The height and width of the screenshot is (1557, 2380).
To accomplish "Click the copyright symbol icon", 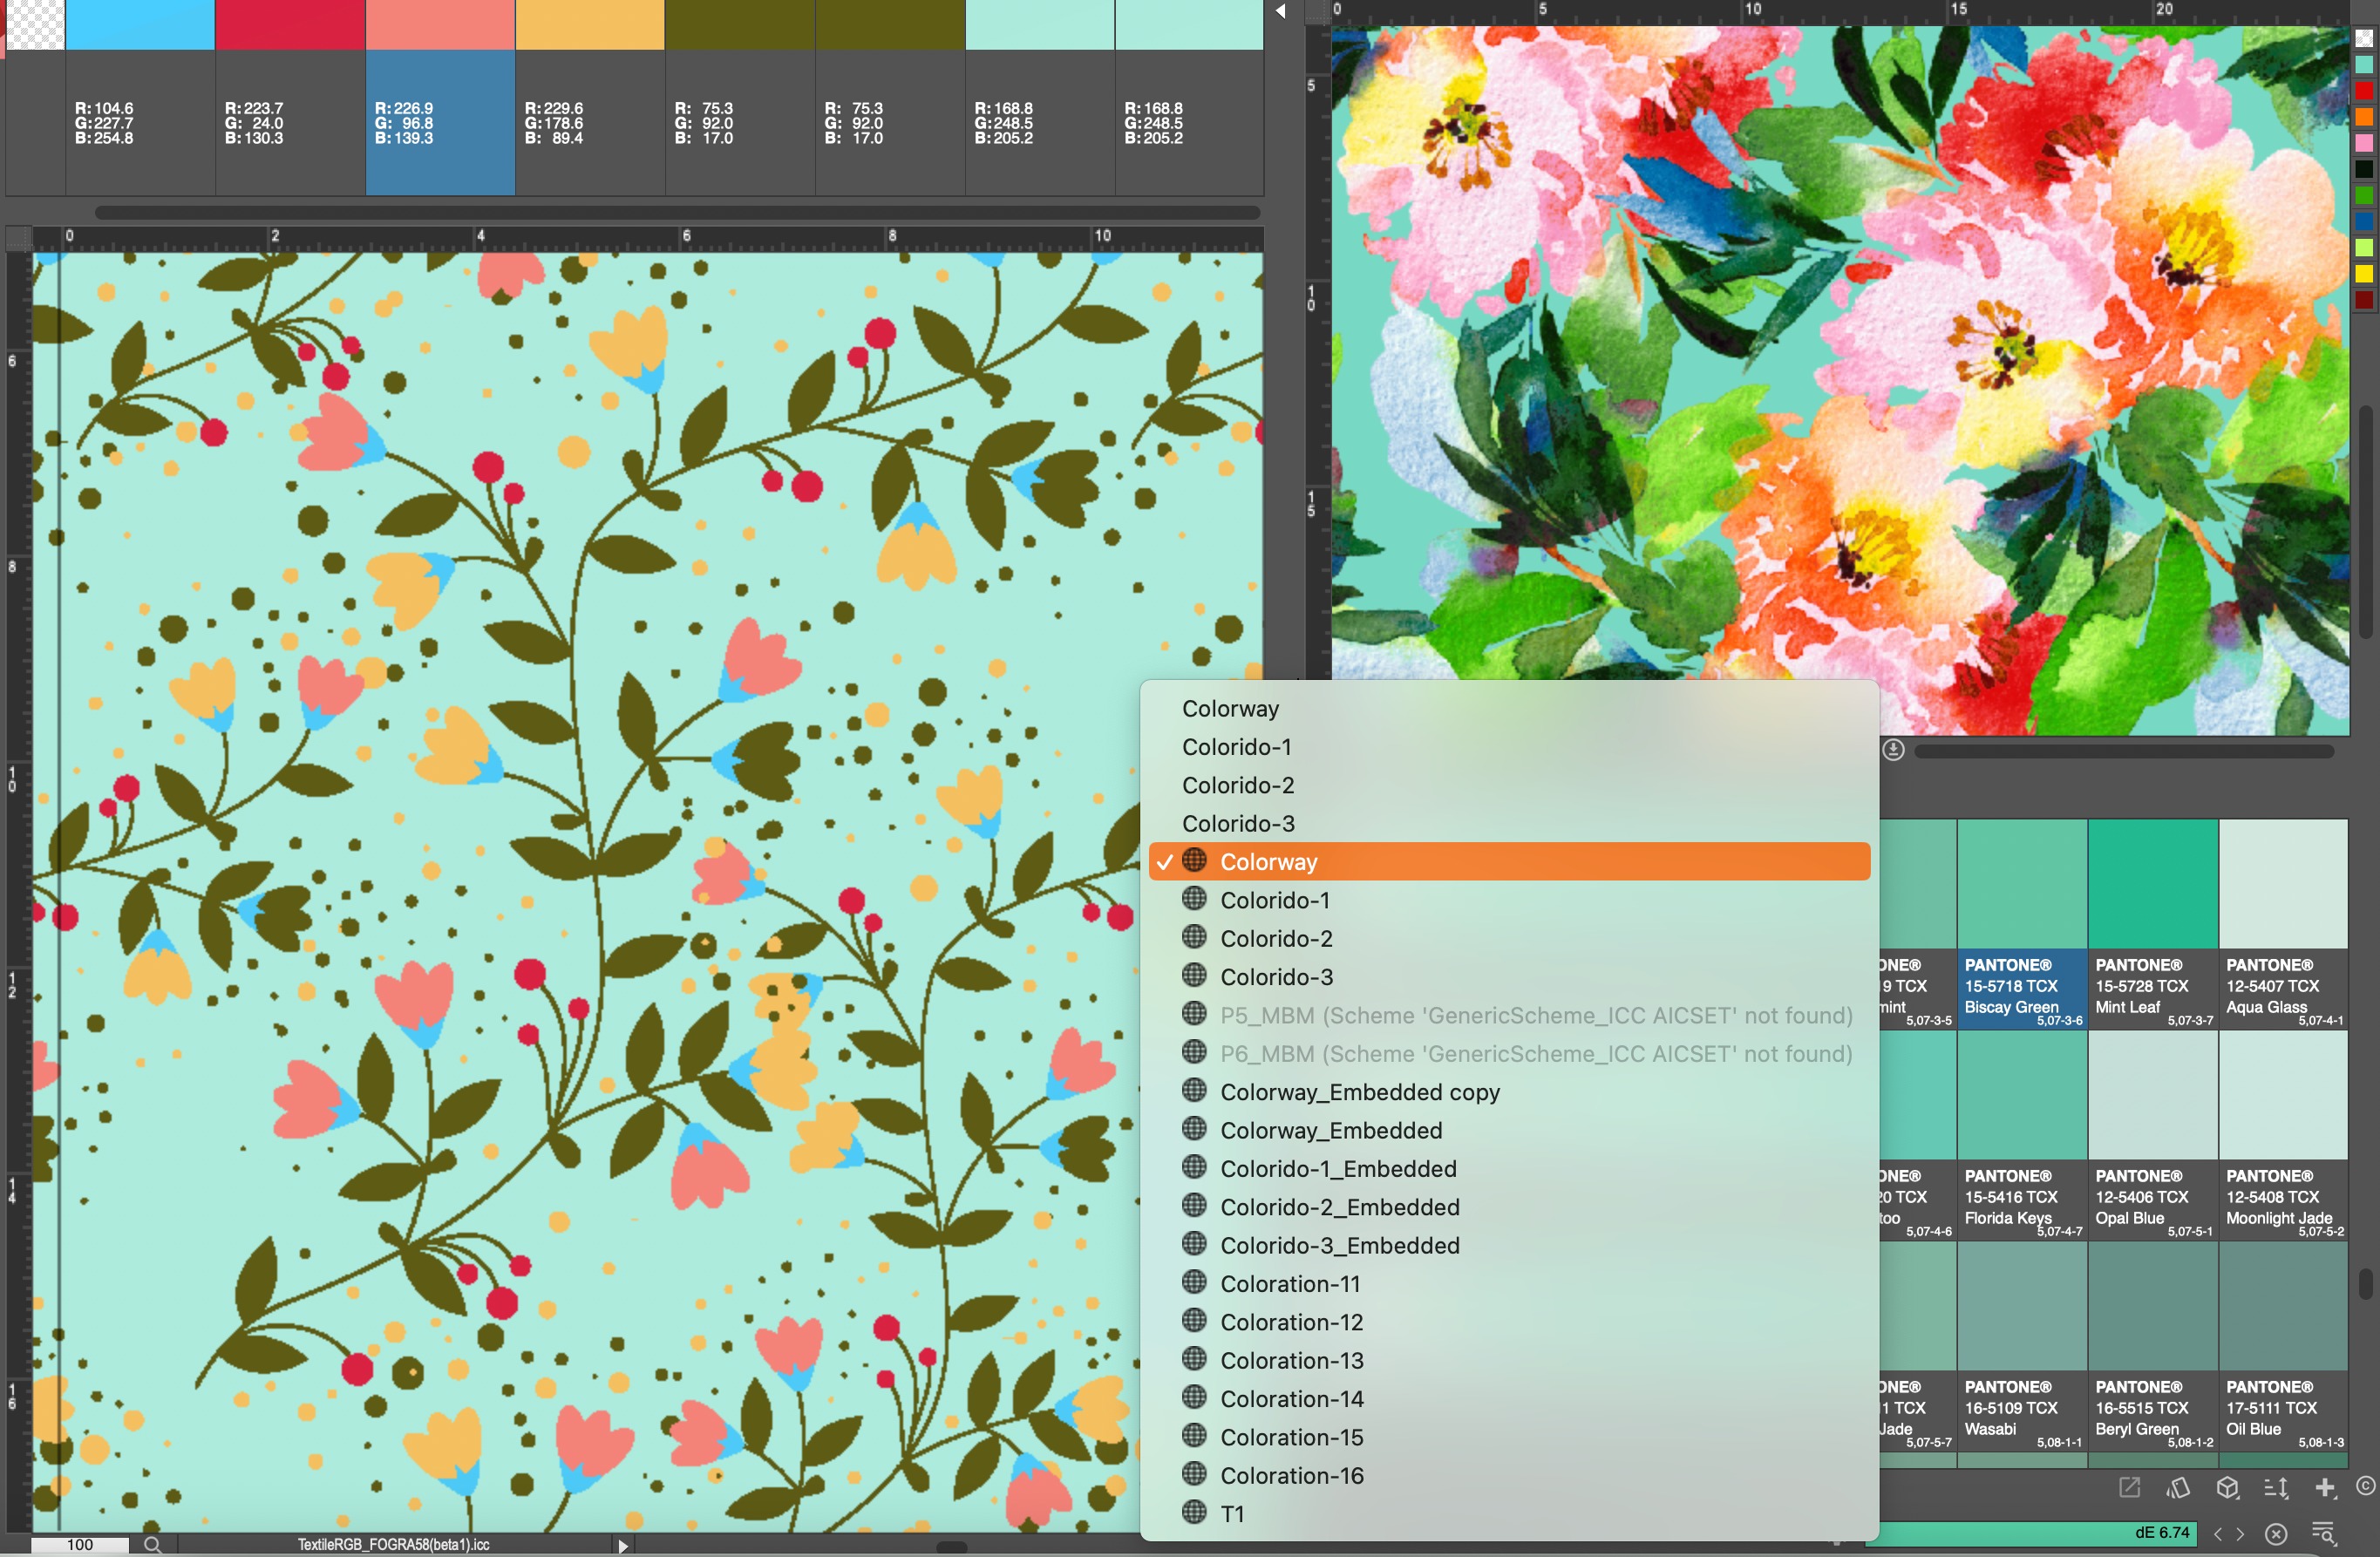I will [2364, 1486].
